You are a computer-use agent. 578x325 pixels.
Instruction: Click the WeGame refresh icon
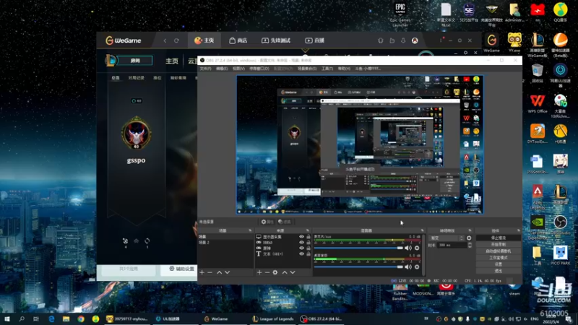176,40
